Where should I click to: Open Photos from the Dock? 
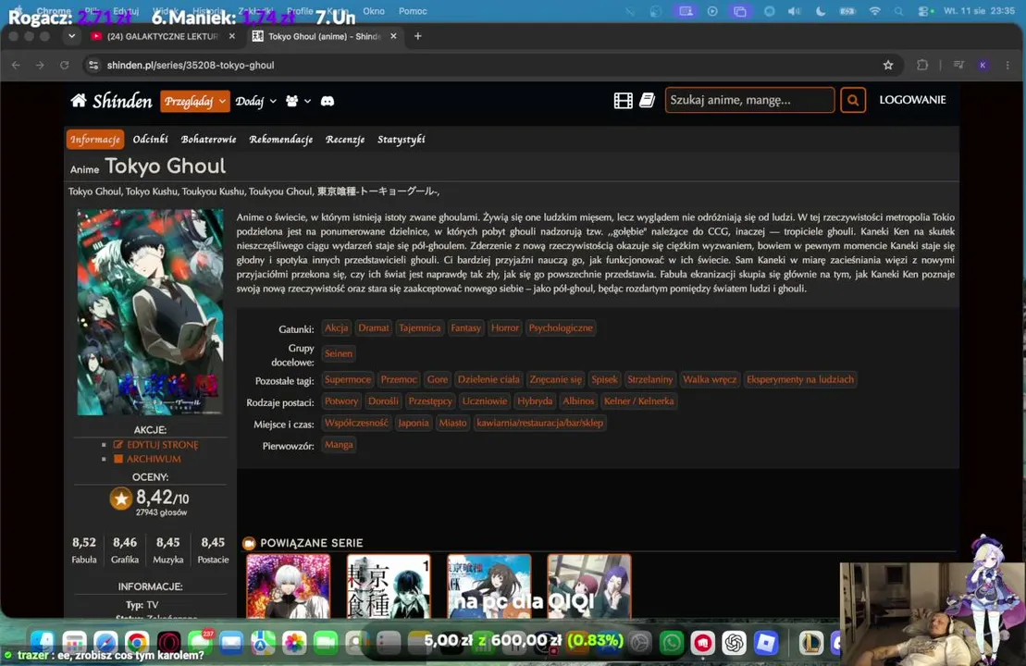294,643
